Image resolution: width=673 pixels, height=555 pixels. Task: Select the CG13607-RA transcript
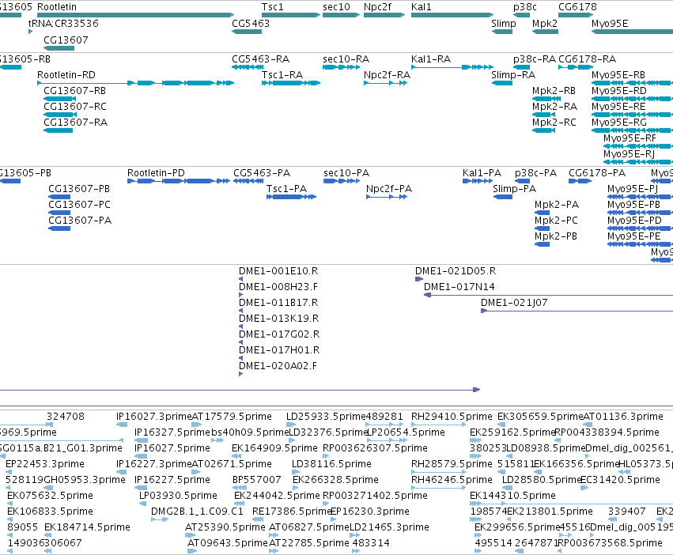(x=58, y=130)
